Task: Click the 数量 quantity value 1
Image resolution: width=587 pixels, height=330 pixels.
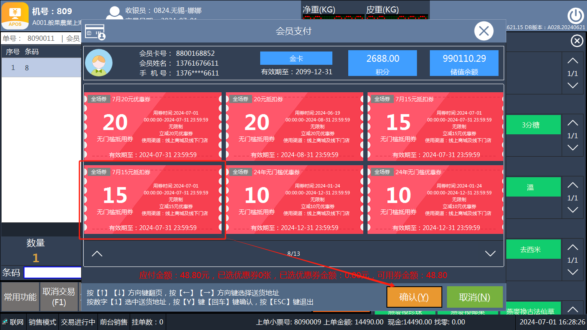Action: pyautogui.click(x=36, y=258)
